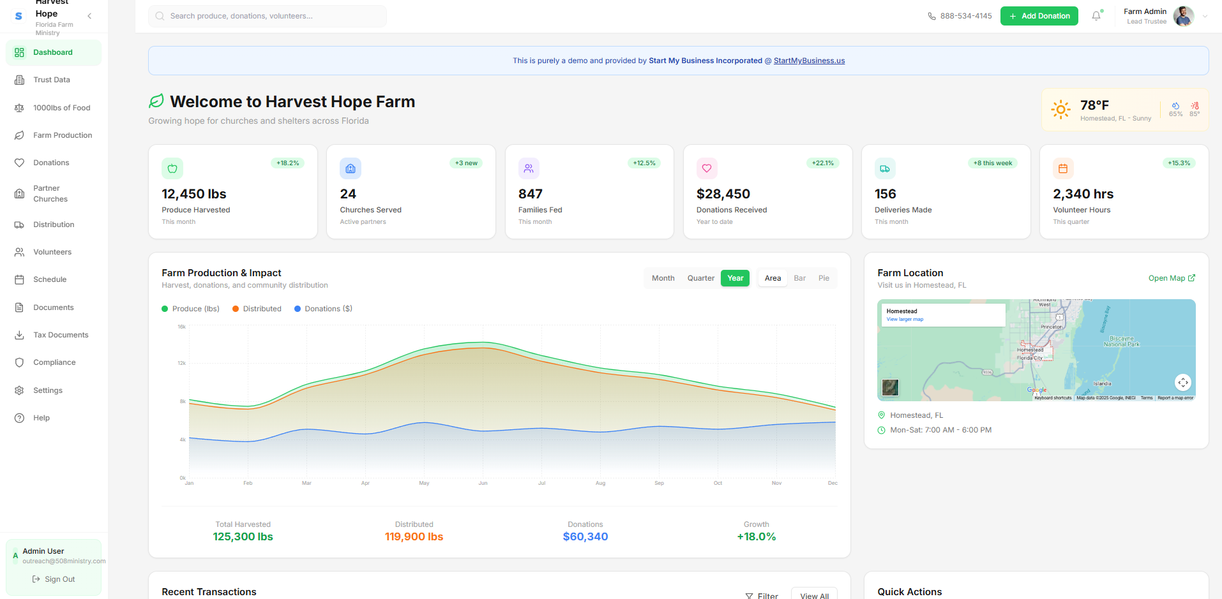The width and height of the screenshot is (1222, 599).
Task: Navigate to Volunteers page
Action: pos(54,252)
